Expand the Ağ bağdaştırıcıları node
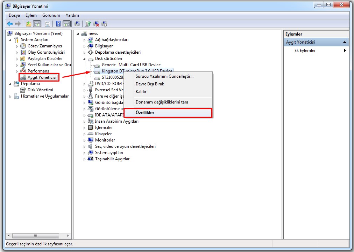The width and height of the screenshot is (354, 252). [84, 40]
